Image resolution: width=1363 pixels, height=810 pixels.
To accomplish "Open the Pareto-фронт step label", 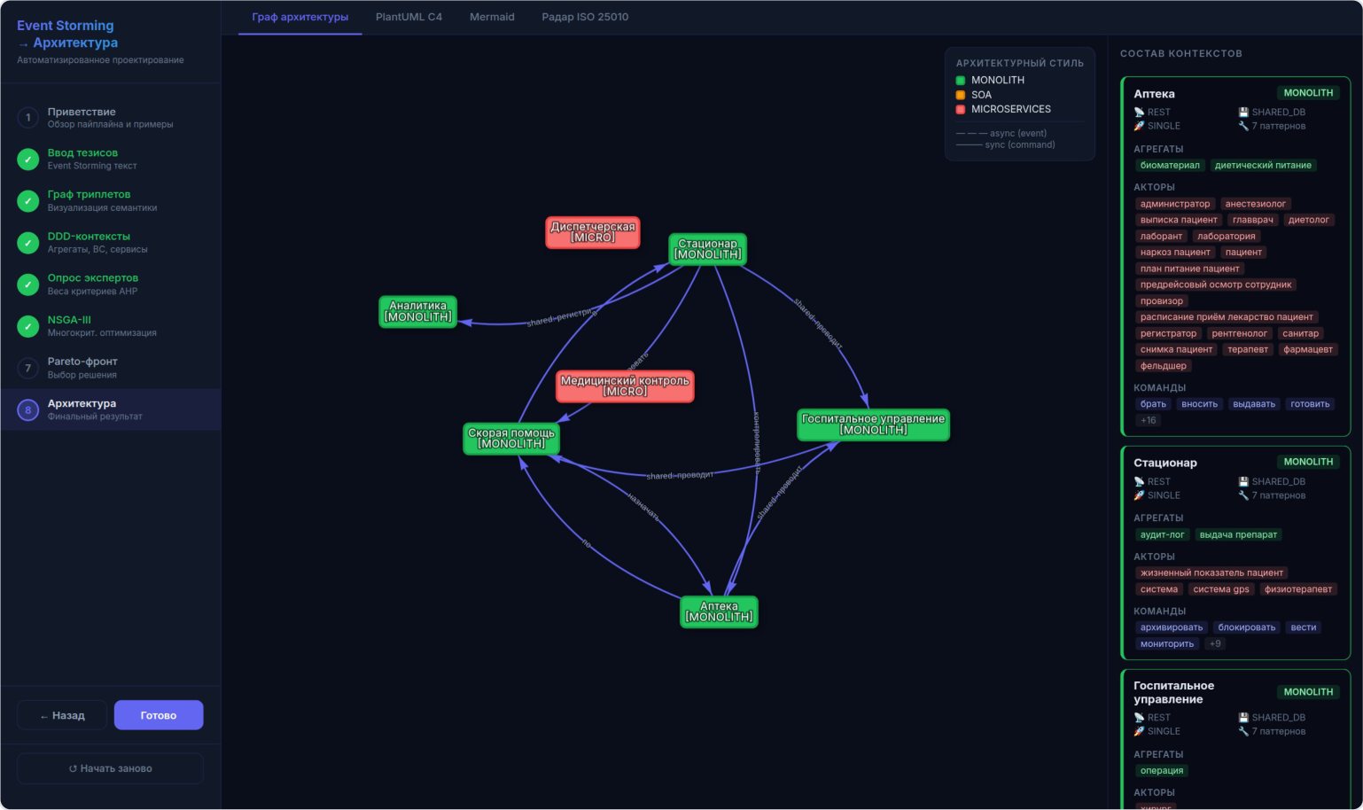I will 82,362.
